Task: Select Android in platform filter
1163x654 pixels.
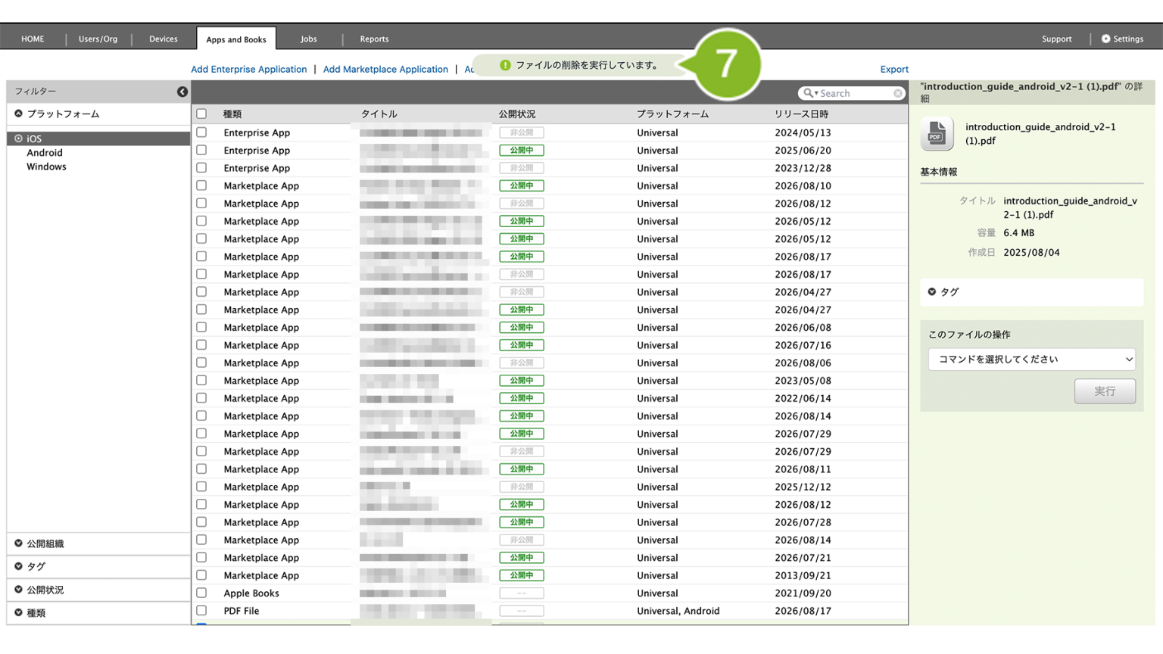Action: pyautogui.click(x=45, y=152)
